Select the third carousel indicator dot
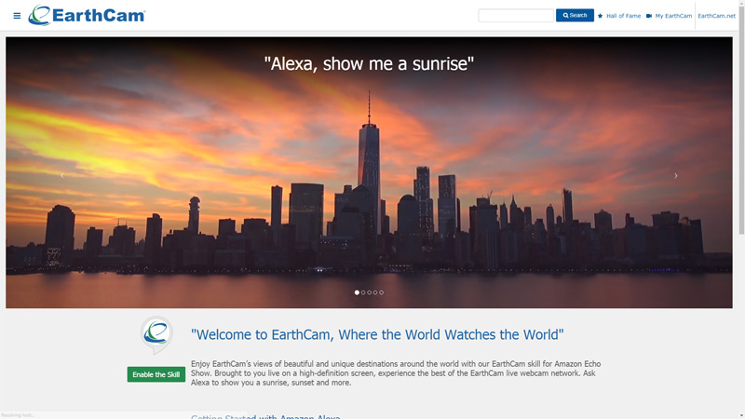This screenshot has height=419, width=745. [369, 292]
